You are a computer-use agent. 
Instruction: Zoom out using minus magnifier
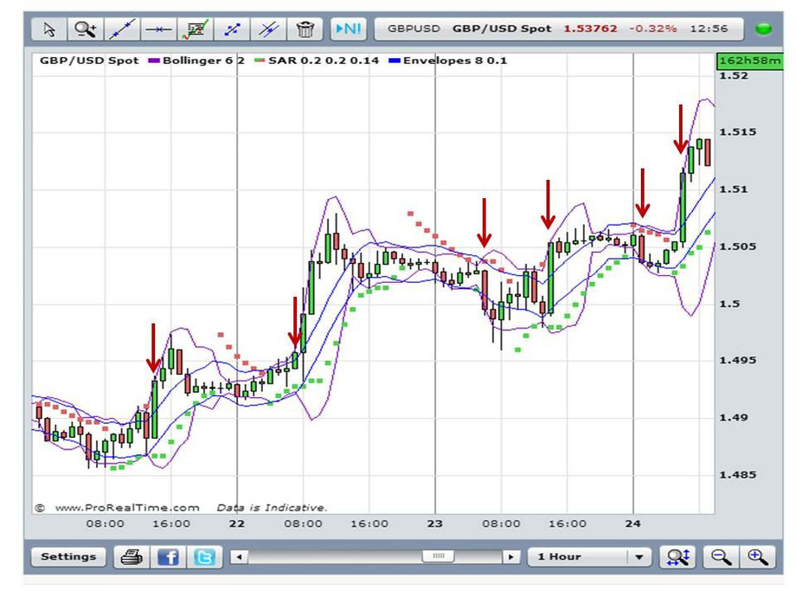[721, 557]
